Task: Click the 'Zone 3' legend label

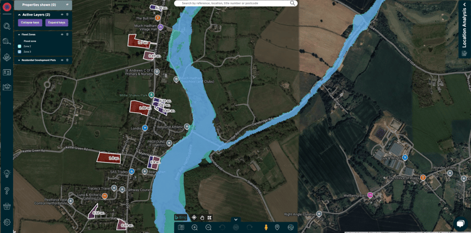Action: [28, 51]
